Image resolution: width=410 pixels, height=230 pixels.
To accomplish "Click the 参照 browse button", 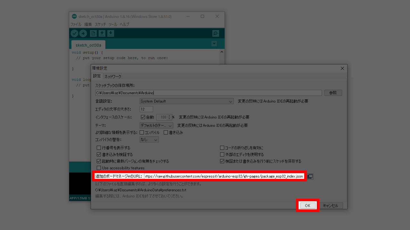I will 333,93.
